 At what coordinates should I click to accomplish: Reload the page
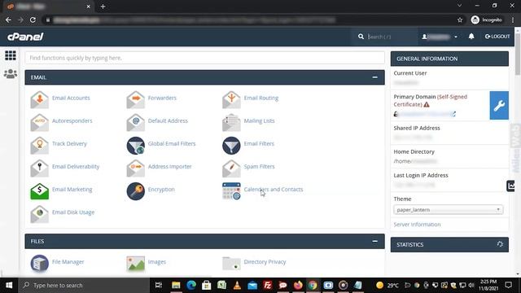coord(33,20)
